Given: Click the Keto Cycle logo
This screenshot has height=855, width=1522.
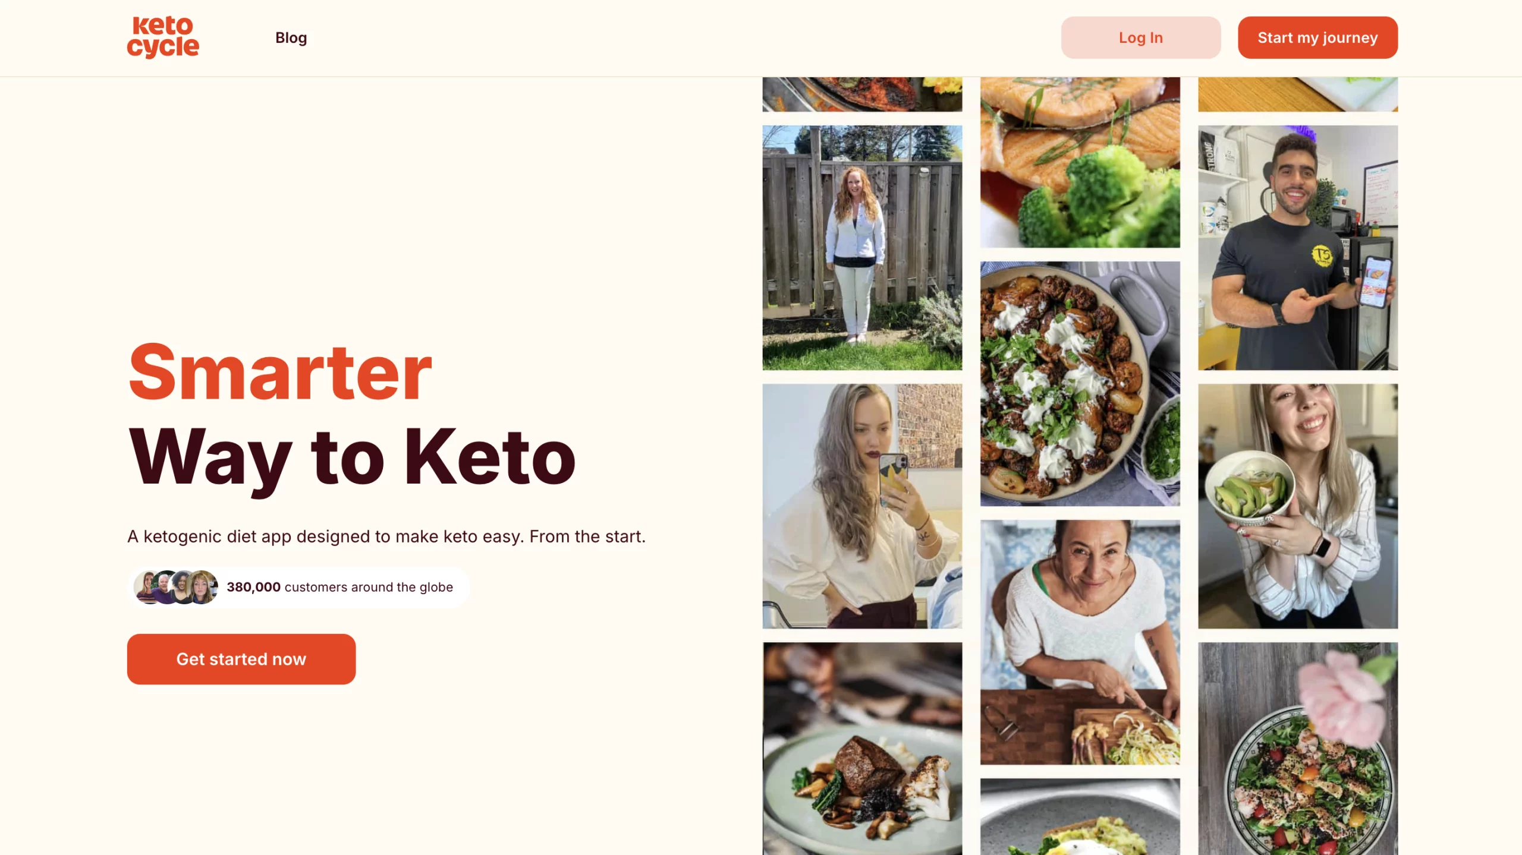Looking at the screenshot, I should (163, 37).
